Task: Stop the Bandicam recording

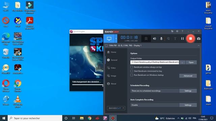Action: pyautogui.click(x=190, y=39)
